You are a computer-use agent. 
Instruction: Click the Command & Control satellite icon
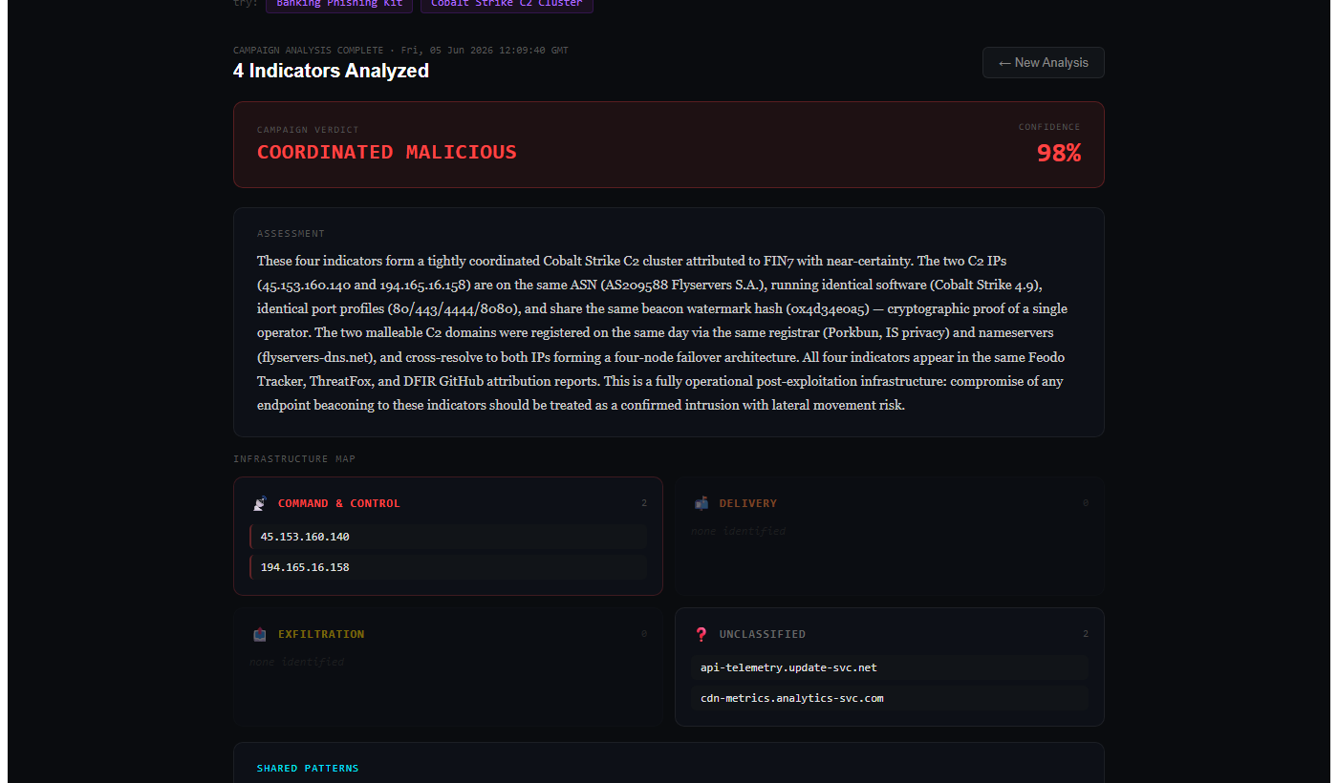pos(260,503)
